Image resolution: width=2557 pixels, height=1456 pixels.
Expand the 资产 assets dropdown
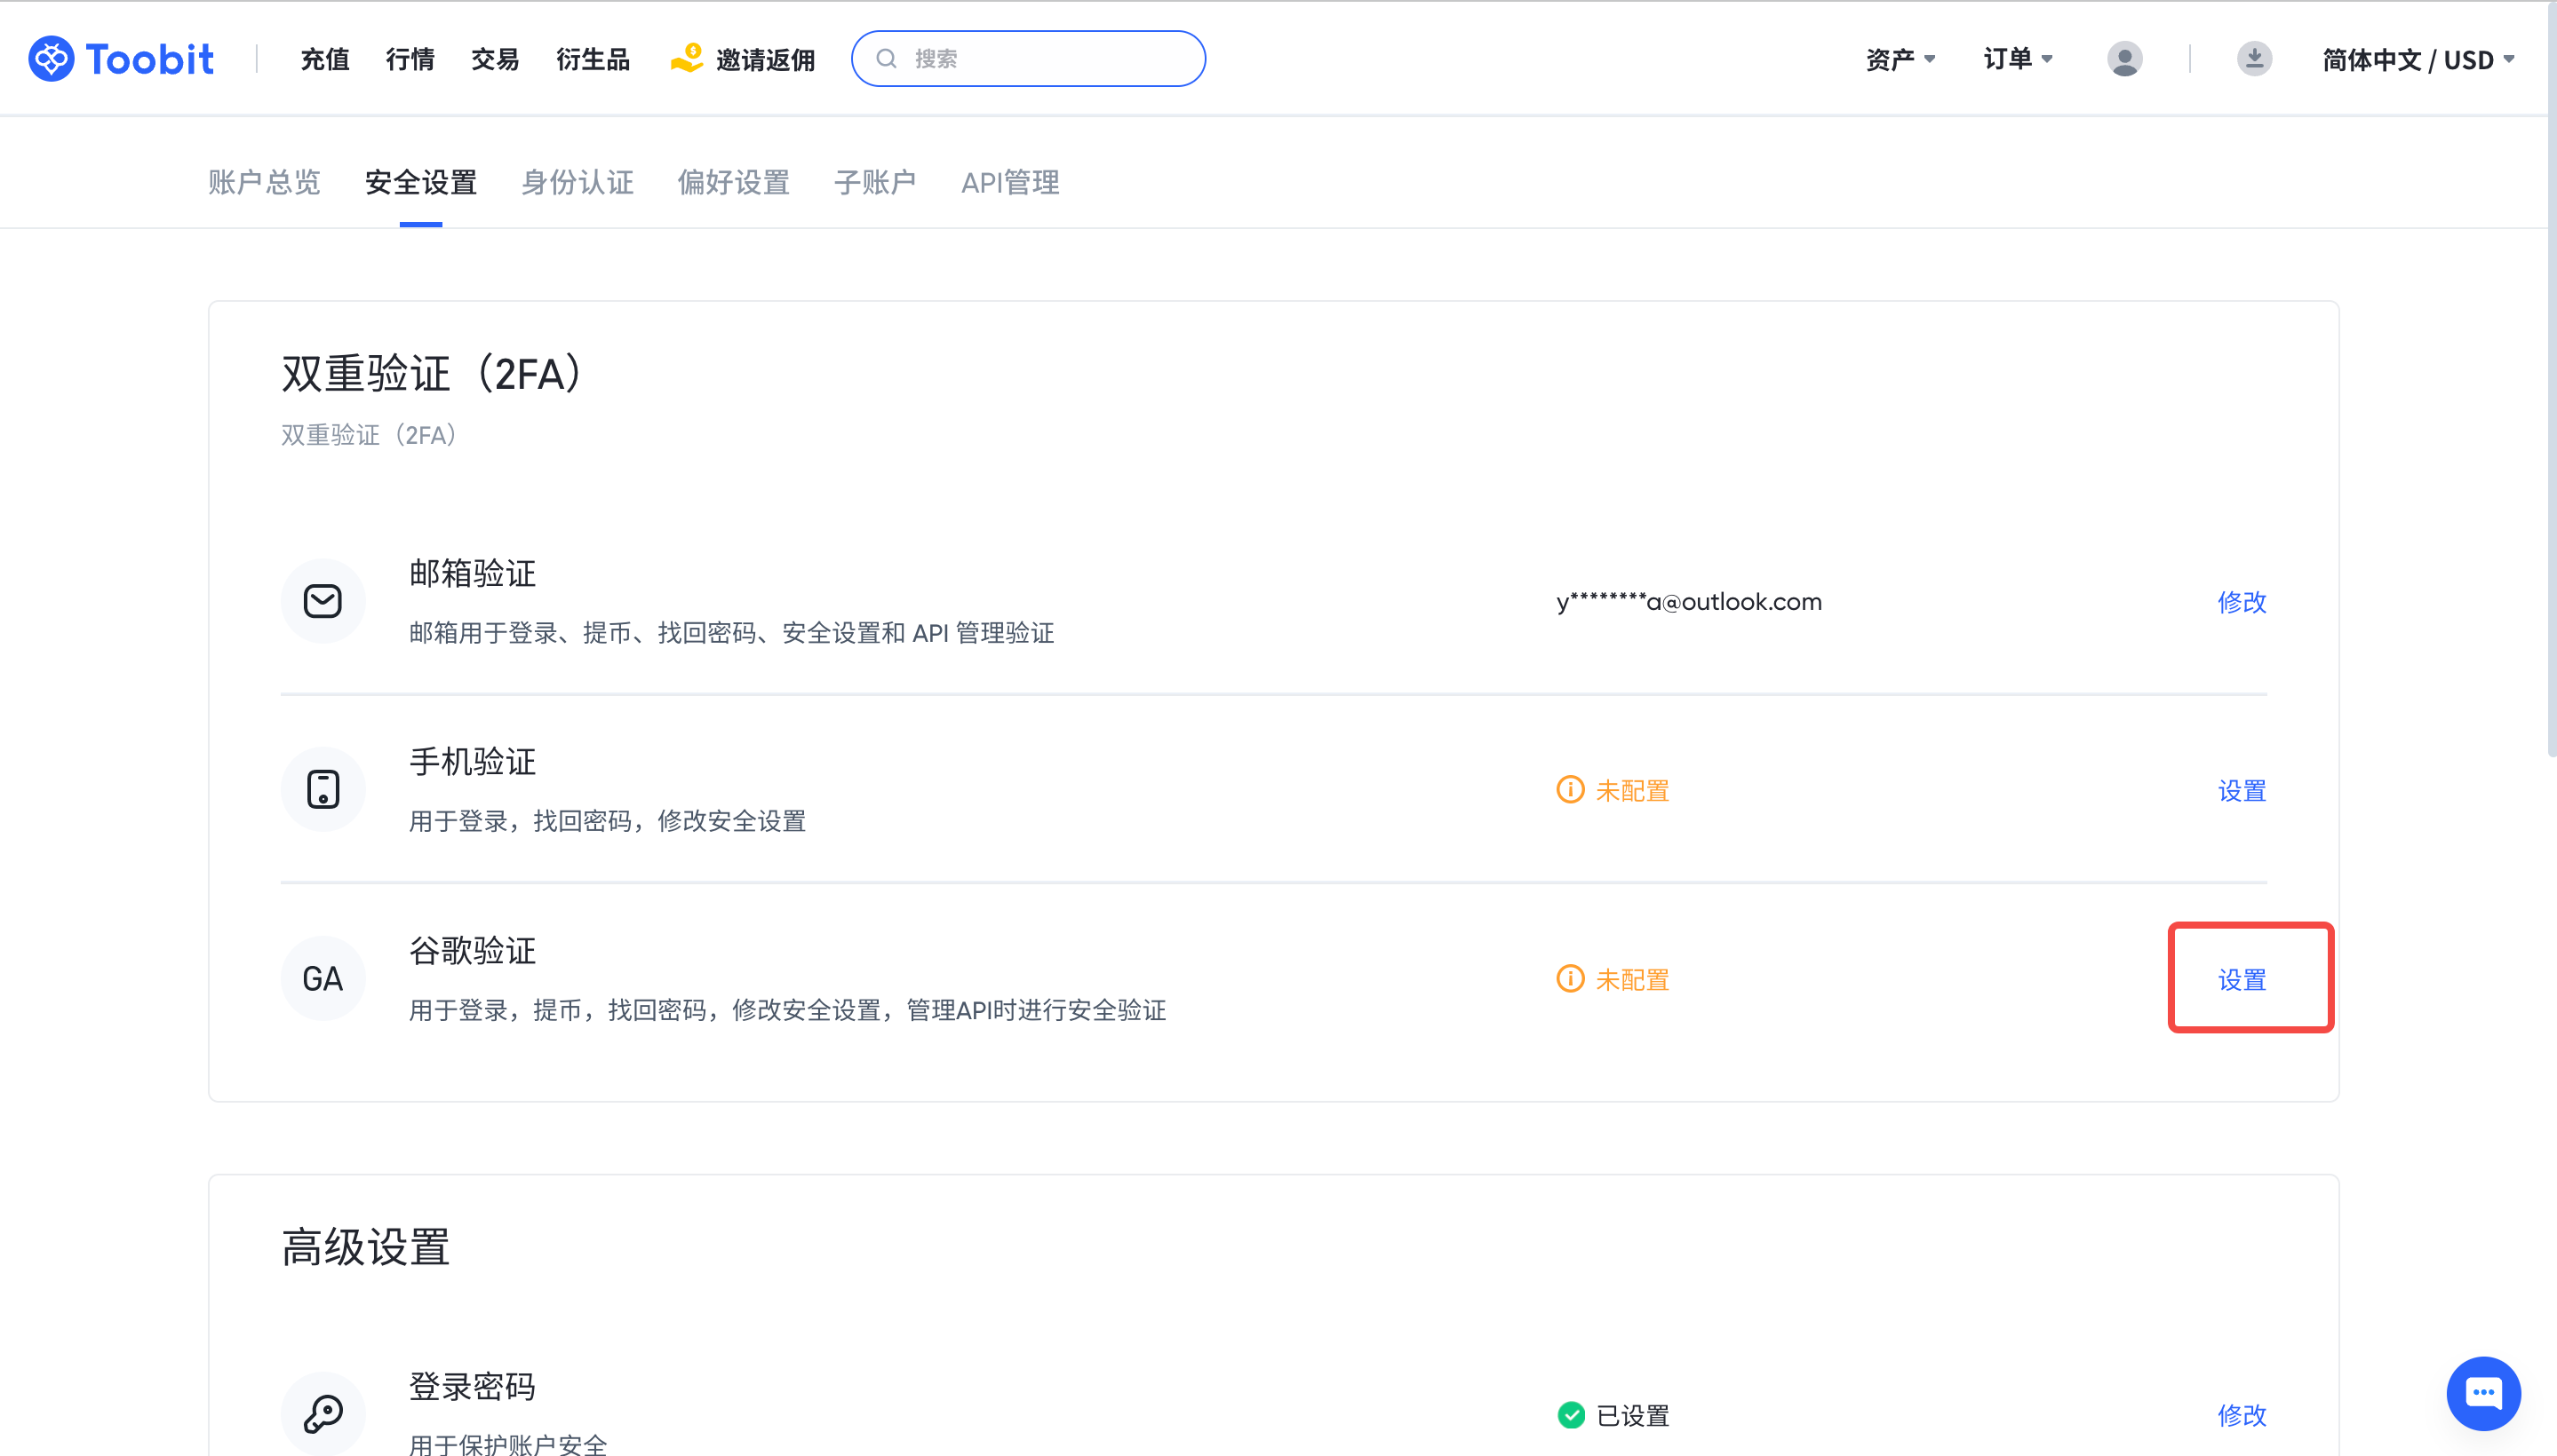(x=1900, y=59)
